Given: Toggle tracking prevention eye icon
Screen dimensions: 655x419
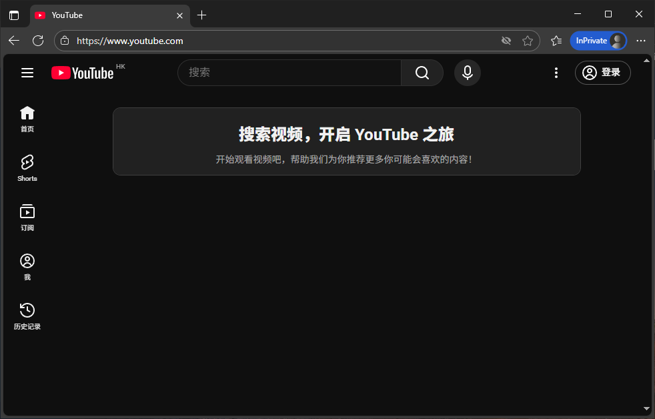Looking at the screenshot, I should (x=506, y=41).
